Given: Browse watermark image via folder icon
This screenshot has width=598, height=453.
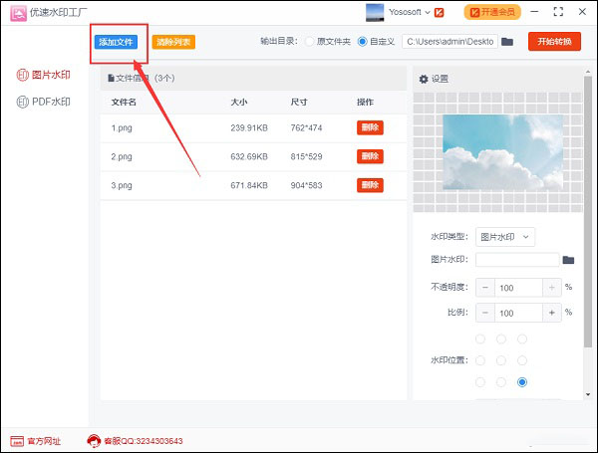Looking at the screenshot, I should click(x=569, y=260).
